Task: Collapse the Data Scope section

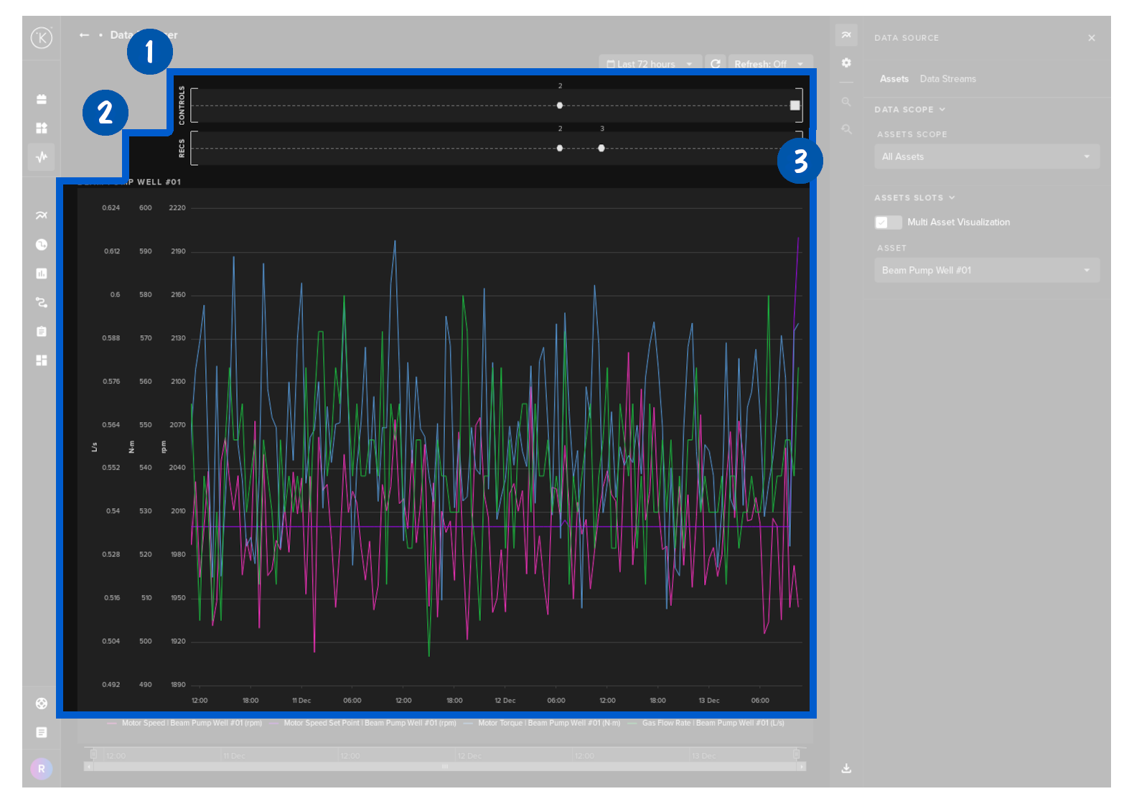Action: coord(909,110)
